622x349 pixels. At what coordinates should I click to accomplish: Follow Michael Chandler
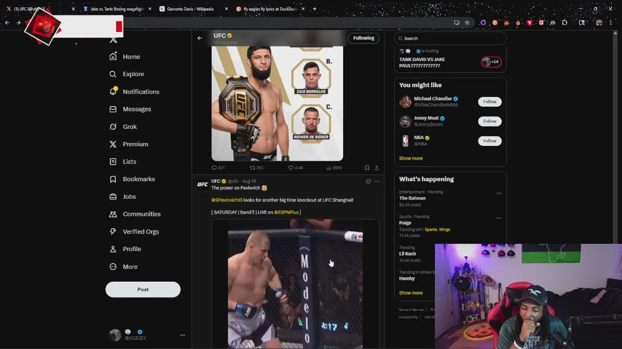pos(489,102)
